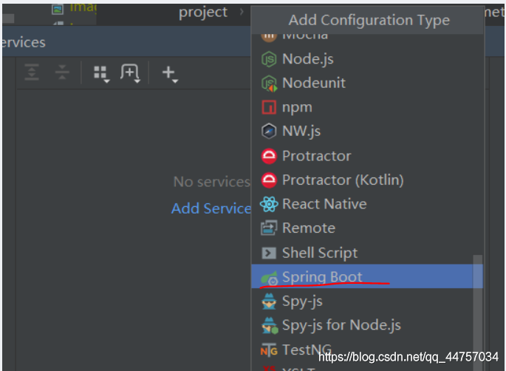Select Protractor configuration type

pos(367,156)
